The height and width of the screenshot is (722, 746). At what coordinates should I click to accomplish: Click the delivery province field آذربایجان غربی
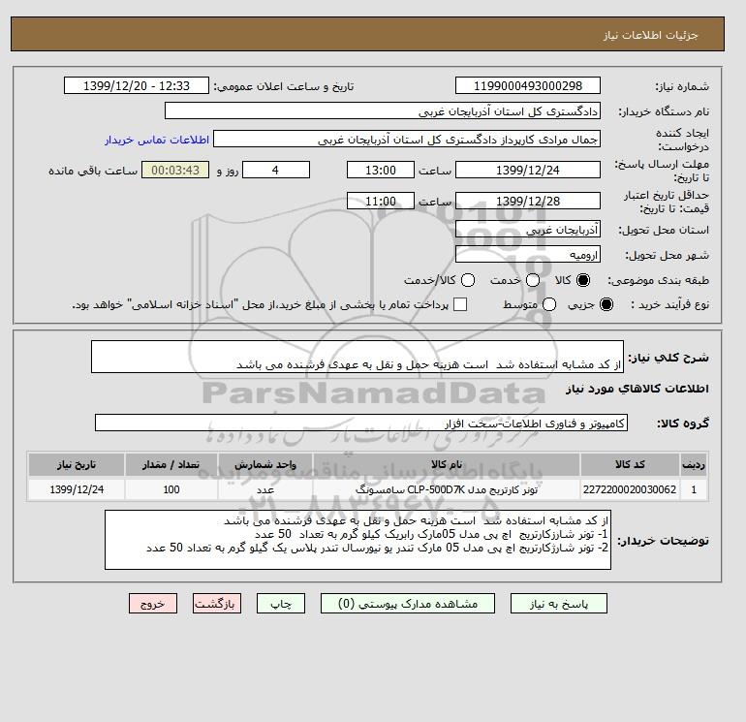[528, 230]
